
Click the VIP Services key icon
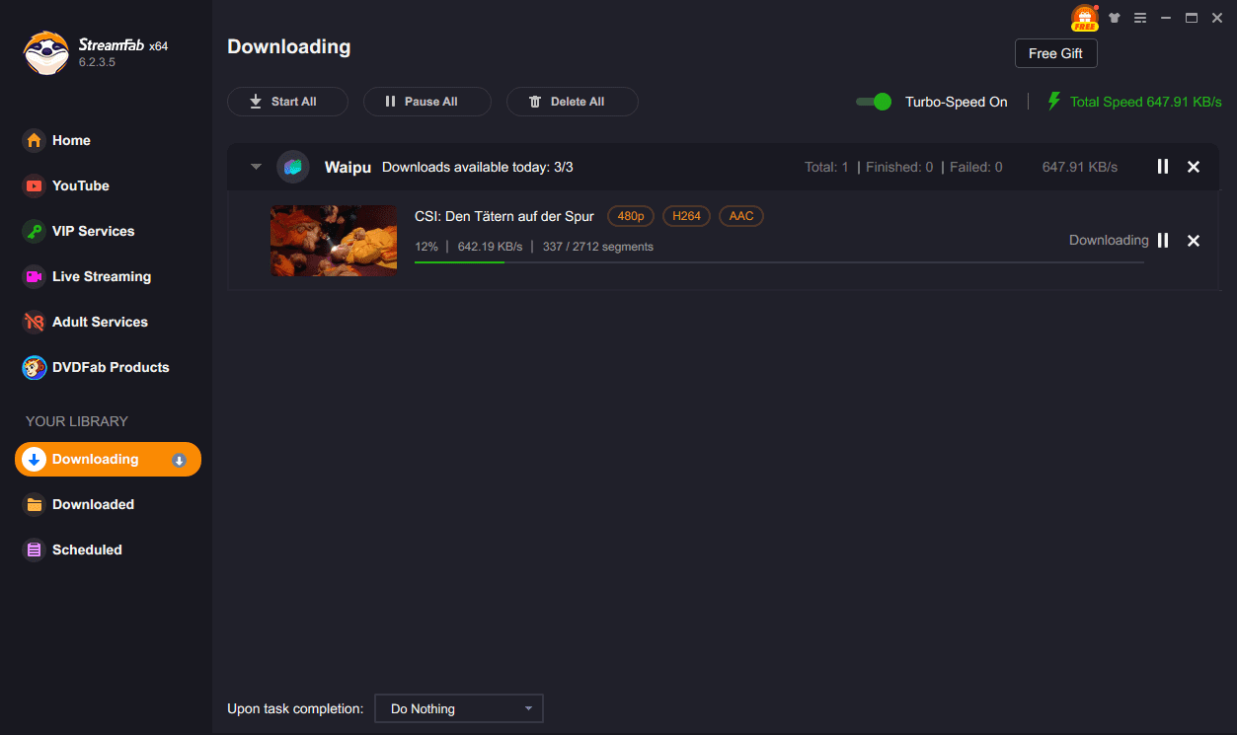pyautogui.click(x=35, y=231)
